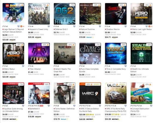Open Battlefield 4 title link
Viewport: 153px width, 123px height.
(x=34, y=109)
